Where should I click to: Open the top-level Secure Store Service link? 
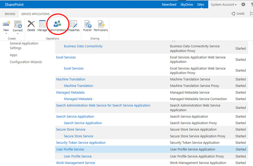(71, 129)
